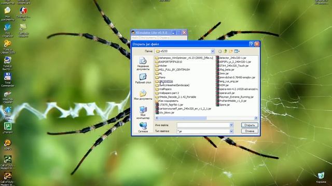Screen dimensions: 332x186
Task: Open Справка menu in KEmulator window
Action: tap(164, 38)
